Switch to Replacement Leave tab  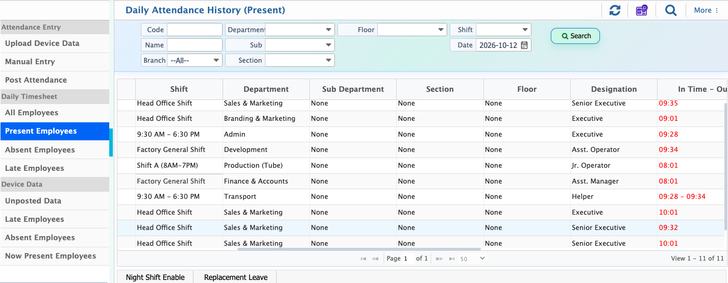pos(235,277)
